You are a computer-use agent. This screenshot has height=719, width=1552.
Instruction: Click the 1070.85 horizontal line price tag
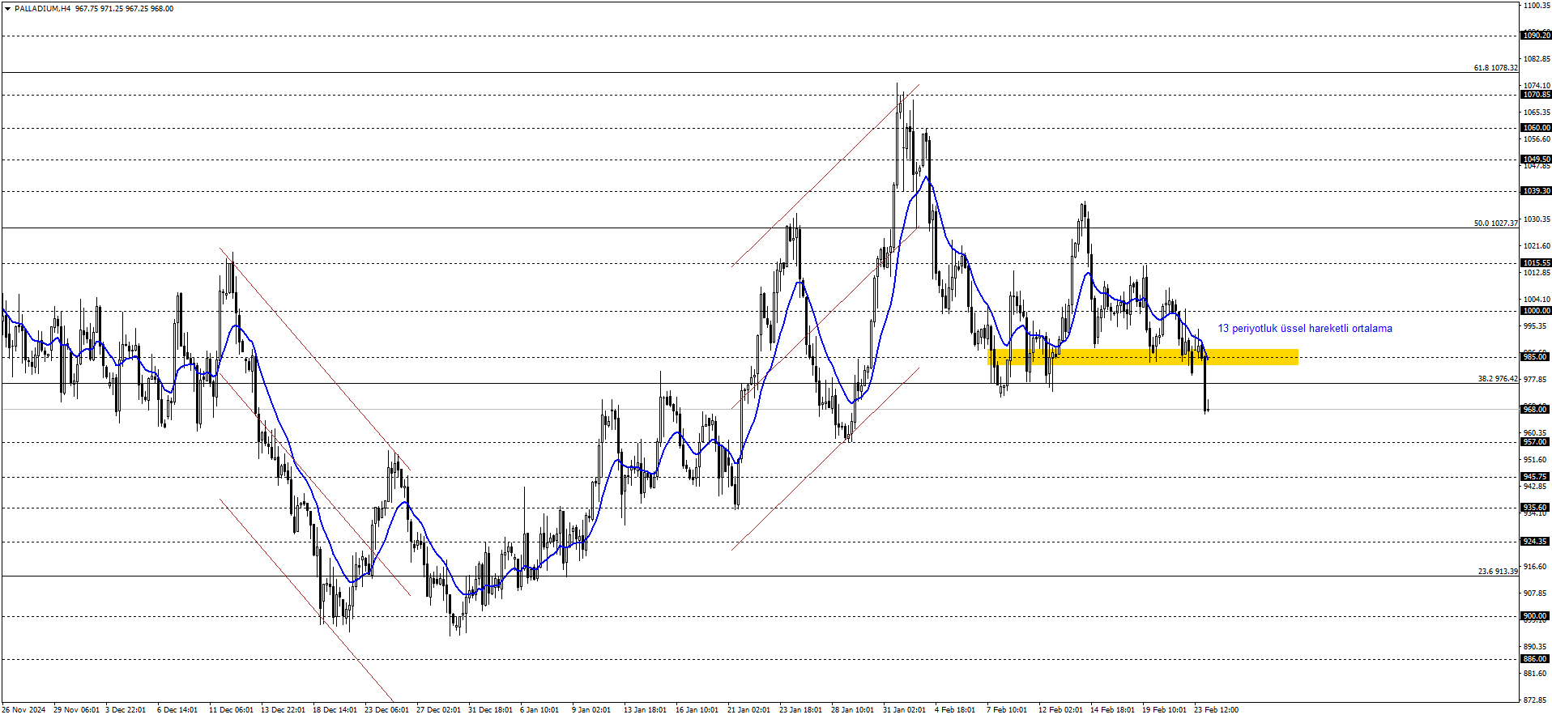click(1536, 95)
